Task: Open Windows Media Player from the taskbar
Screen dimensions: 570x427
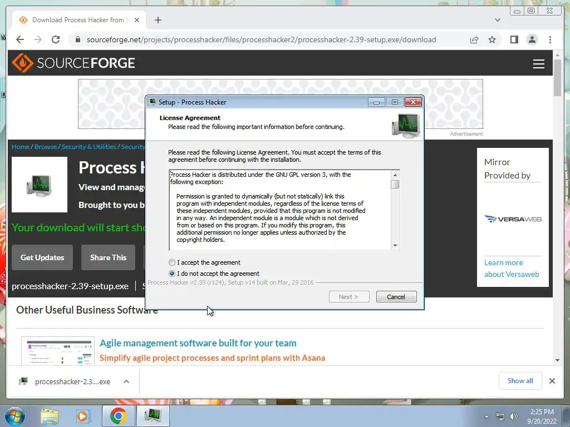Action: coord(82,416)
